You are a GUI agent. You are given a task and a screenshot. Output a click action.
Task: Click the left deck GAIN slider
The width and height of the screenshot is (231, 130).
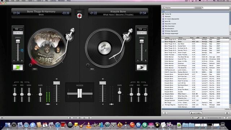point(40,94)
